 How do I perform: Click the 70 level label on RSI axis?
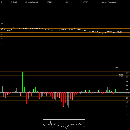click(x=2, y=30)
